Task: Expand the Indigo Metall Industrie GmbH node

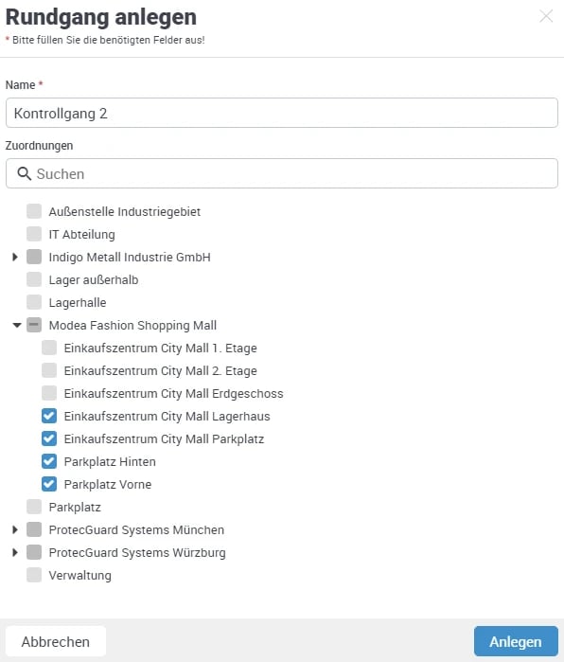Action: [x=15, y=257]
